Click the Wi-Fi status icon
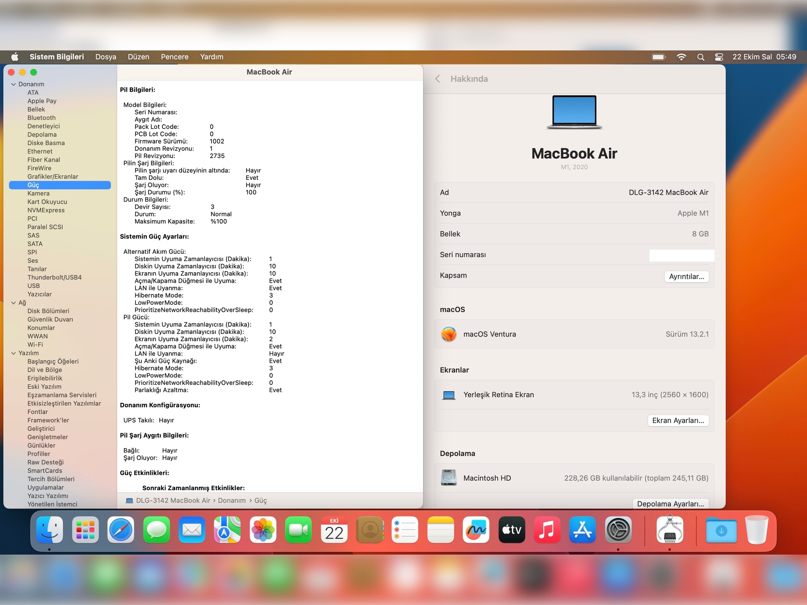The width and height of the screenshot is (807, 605). click(x=682, y=57)
